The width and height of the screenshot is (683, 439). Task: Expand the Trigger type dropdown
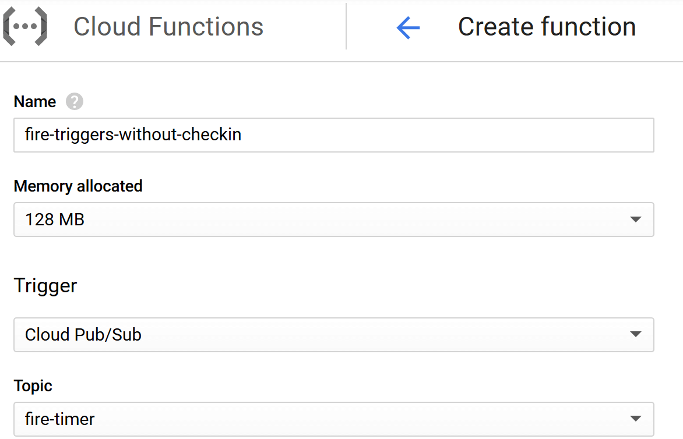tap(333, 335)
